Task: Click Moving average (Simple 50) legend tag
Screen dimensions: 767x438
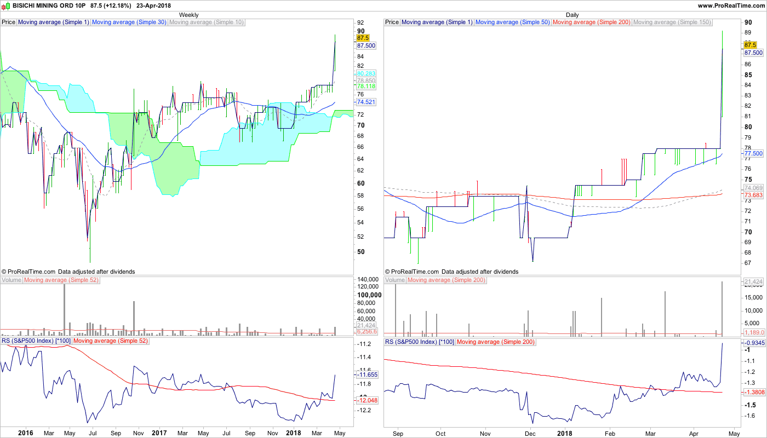Action: pos(513,22)
